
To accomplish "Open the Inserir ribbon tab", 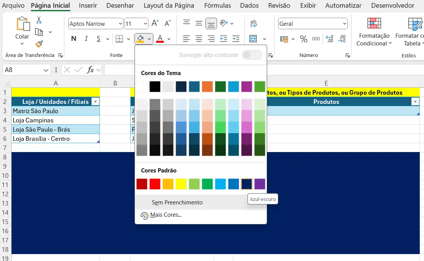I will 88,5.
